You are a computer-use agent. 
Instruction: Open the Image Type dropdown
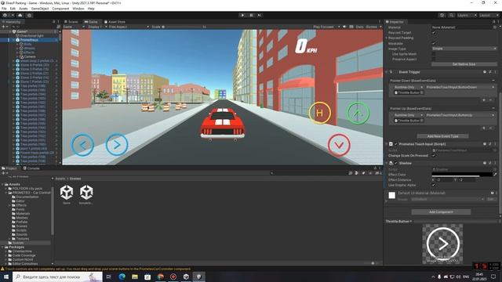pos(464,49)
